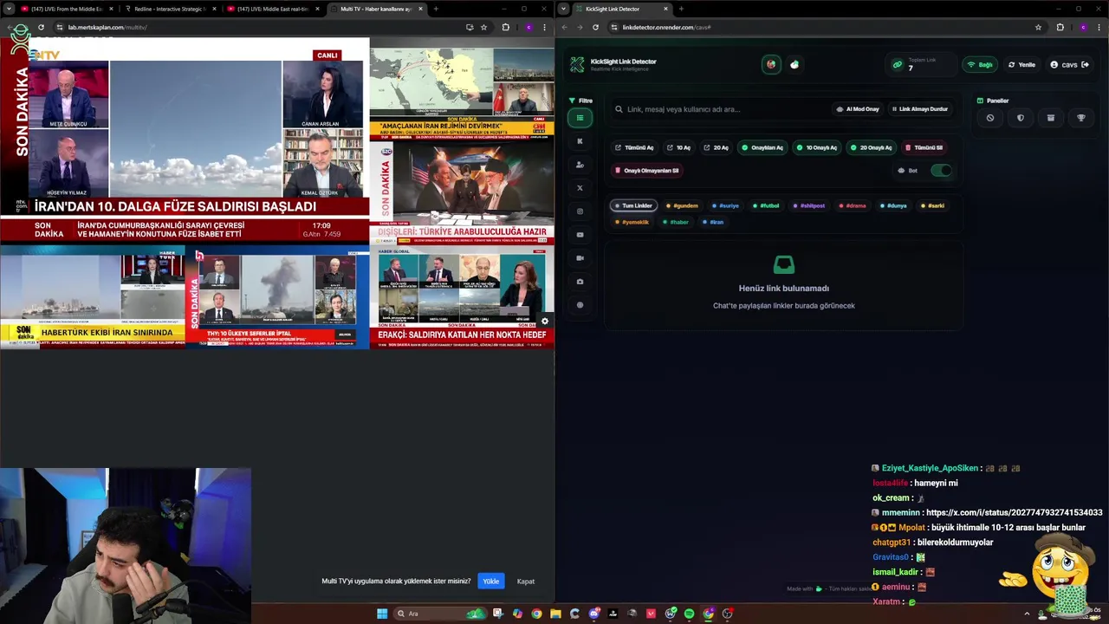Select the list view filter icon

coord(580,118)
